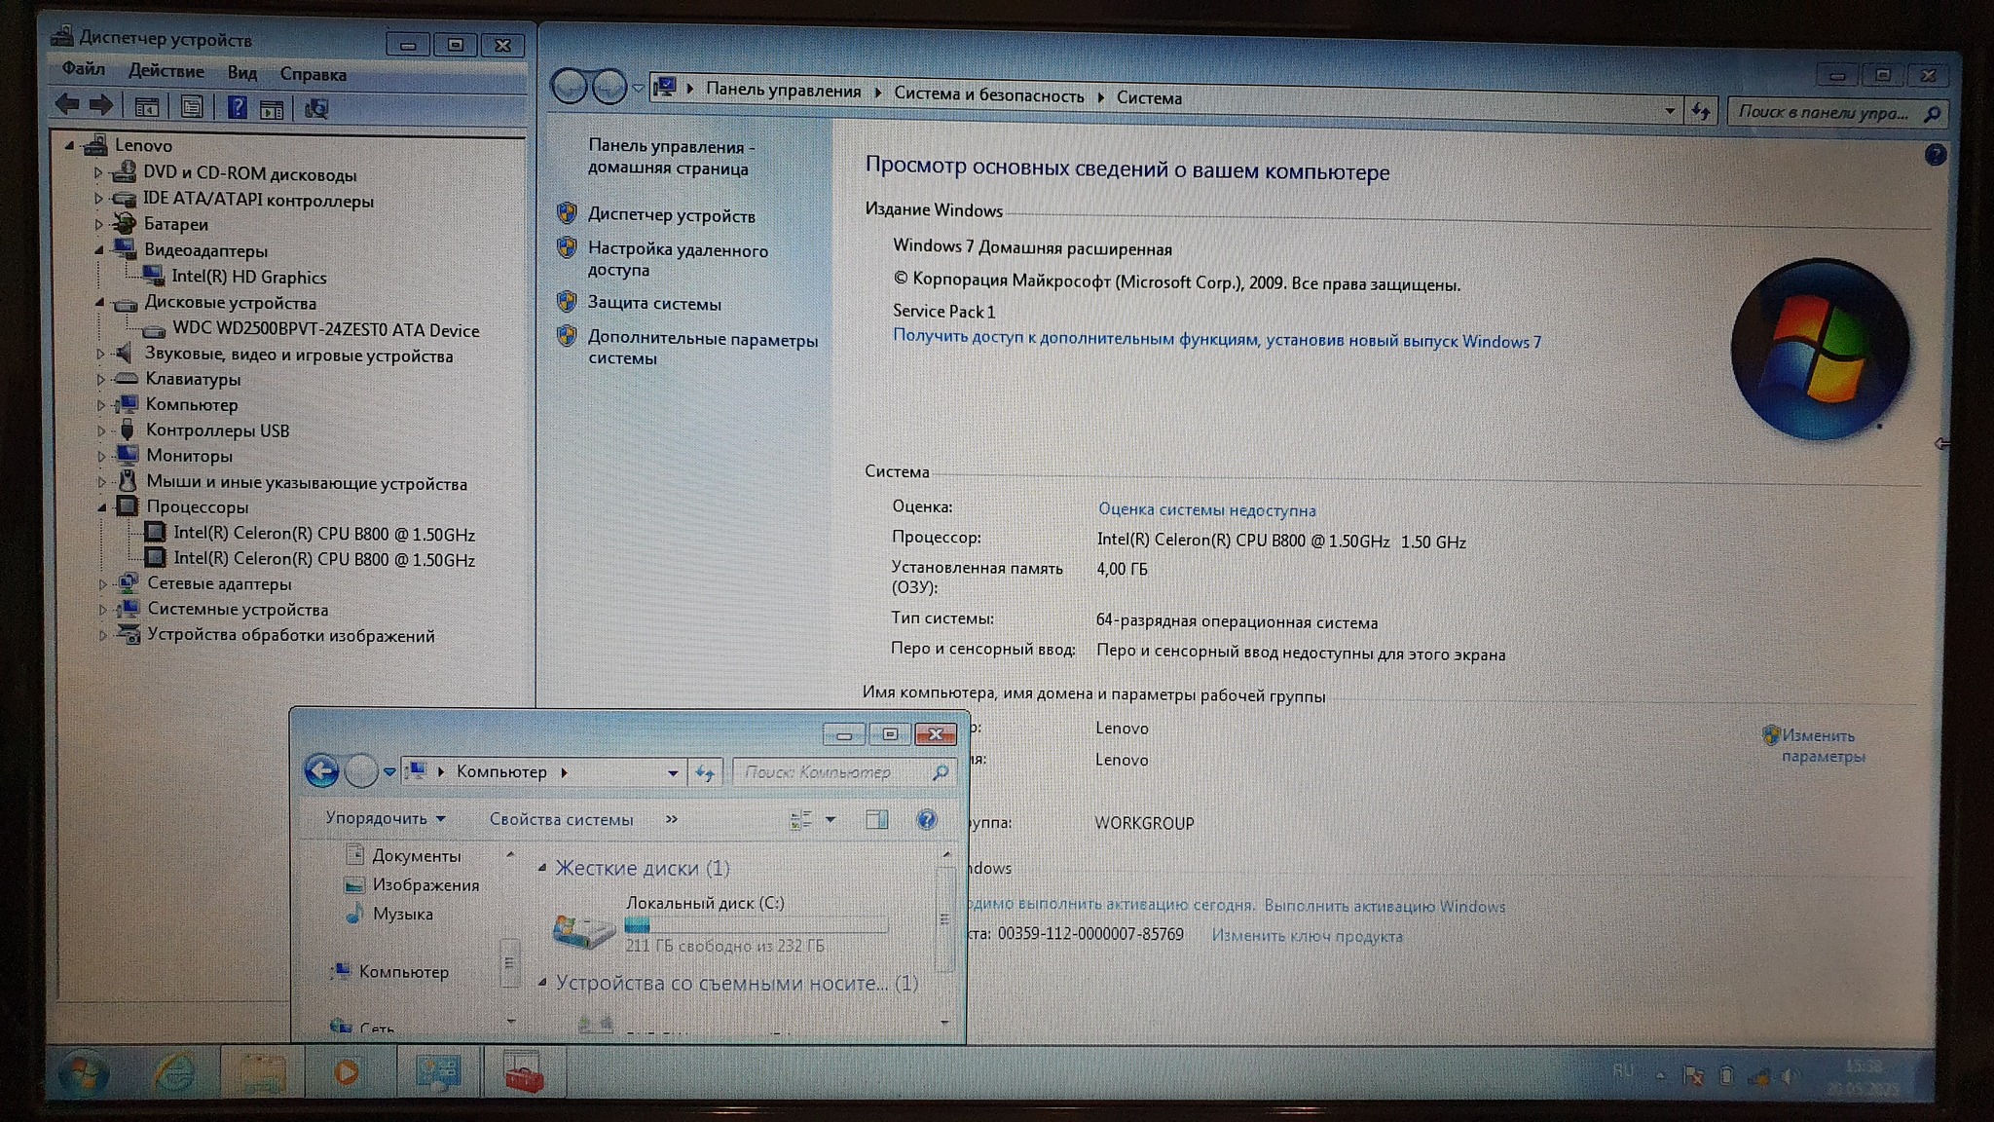Viewport: 1994px width, 1122px height.
Task: Collapse the Процессоры tree node
Action: [x=101, y=507]
